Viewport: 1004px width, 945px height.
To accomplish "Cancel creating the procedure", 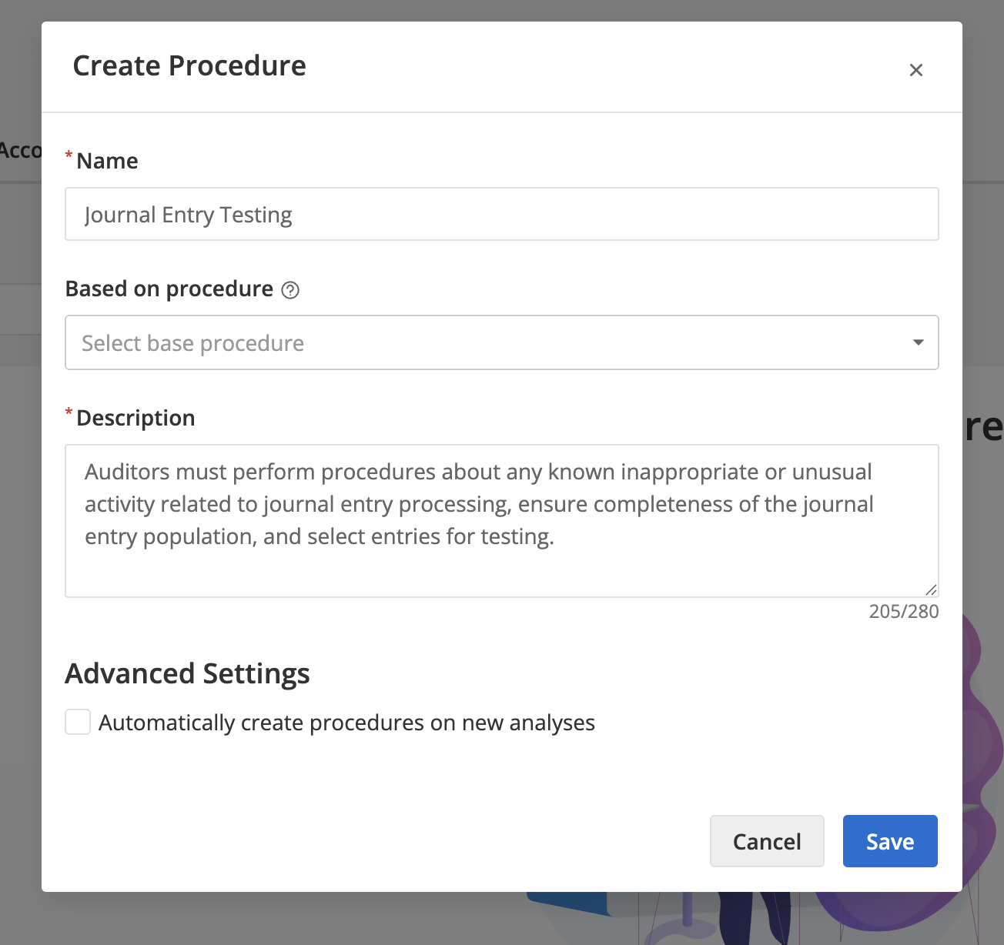I will [x=766, y=840].
